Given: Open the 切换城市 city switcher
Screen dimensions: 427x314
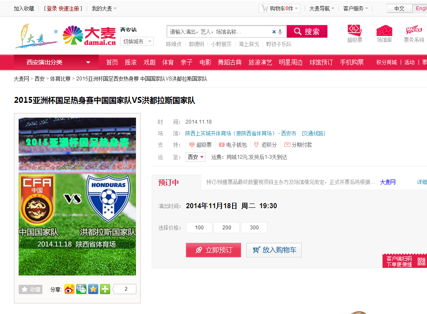Looking at the screenshot, I should coord(137,41).
